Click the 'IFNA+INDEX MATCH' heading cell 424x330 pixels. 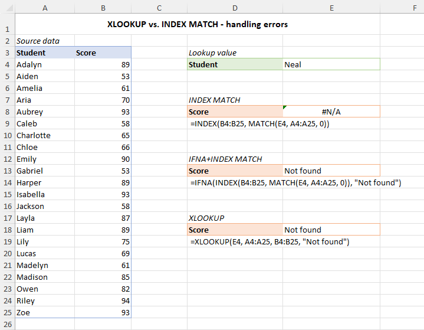[235, 159]
